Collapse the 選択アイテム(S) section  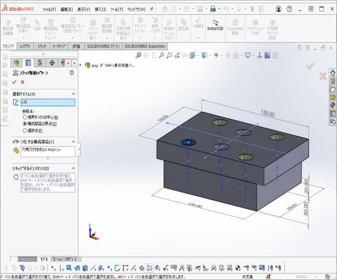click(x=73, y=94)
